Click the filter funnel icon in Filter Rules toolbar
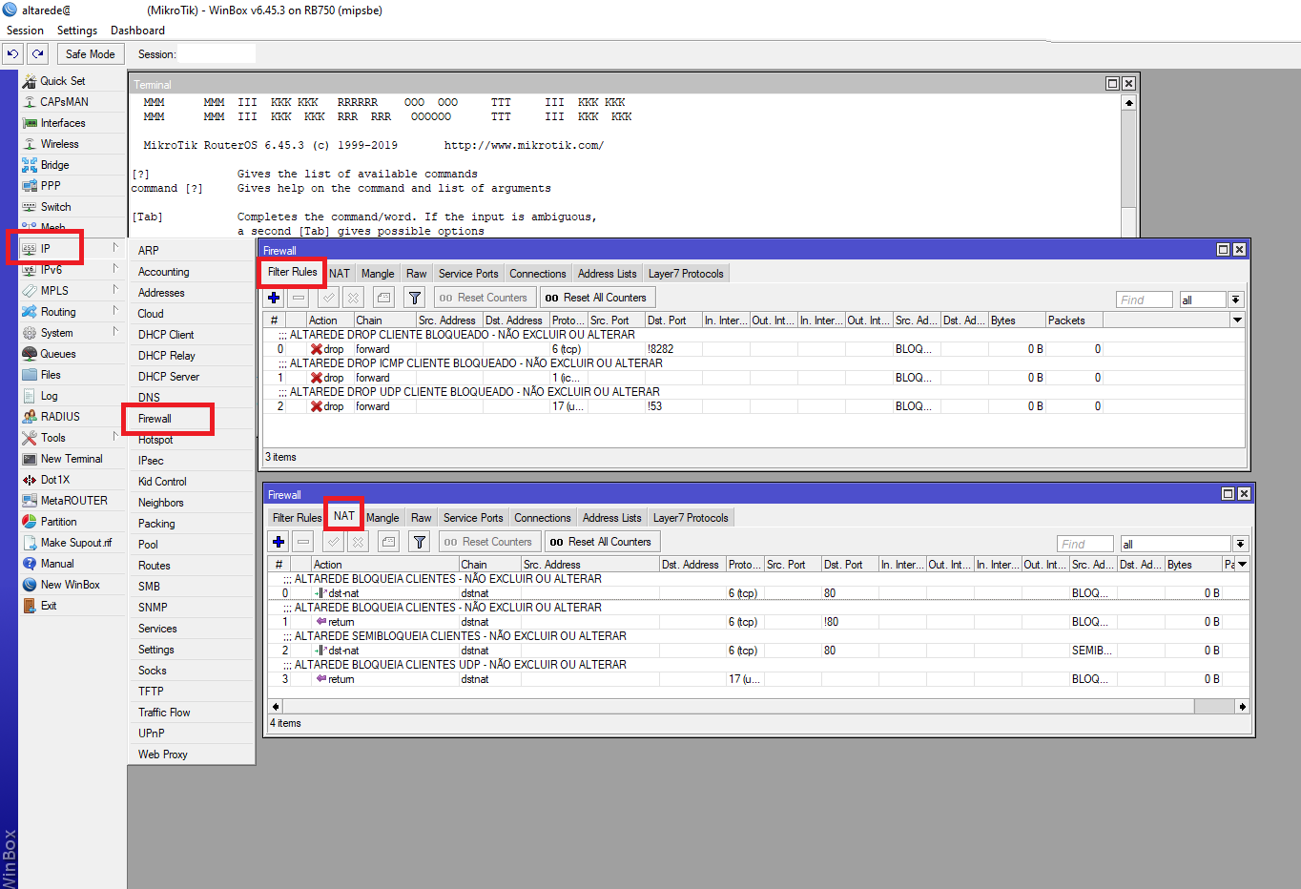This screenshot has width=1301, height=889. click(x=414, y=298)
